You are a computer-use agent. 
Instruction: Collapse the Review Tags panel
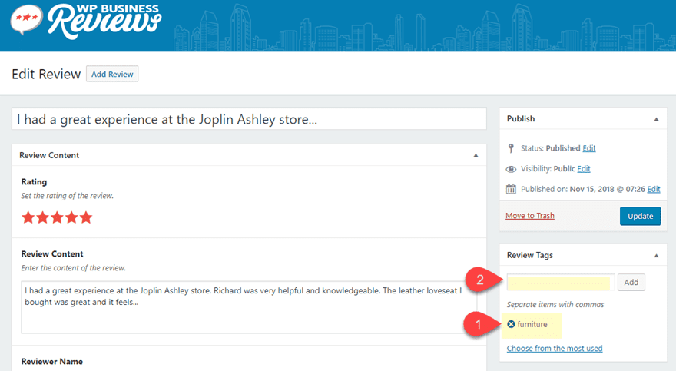pyautogui.click(x=656, y=256)
